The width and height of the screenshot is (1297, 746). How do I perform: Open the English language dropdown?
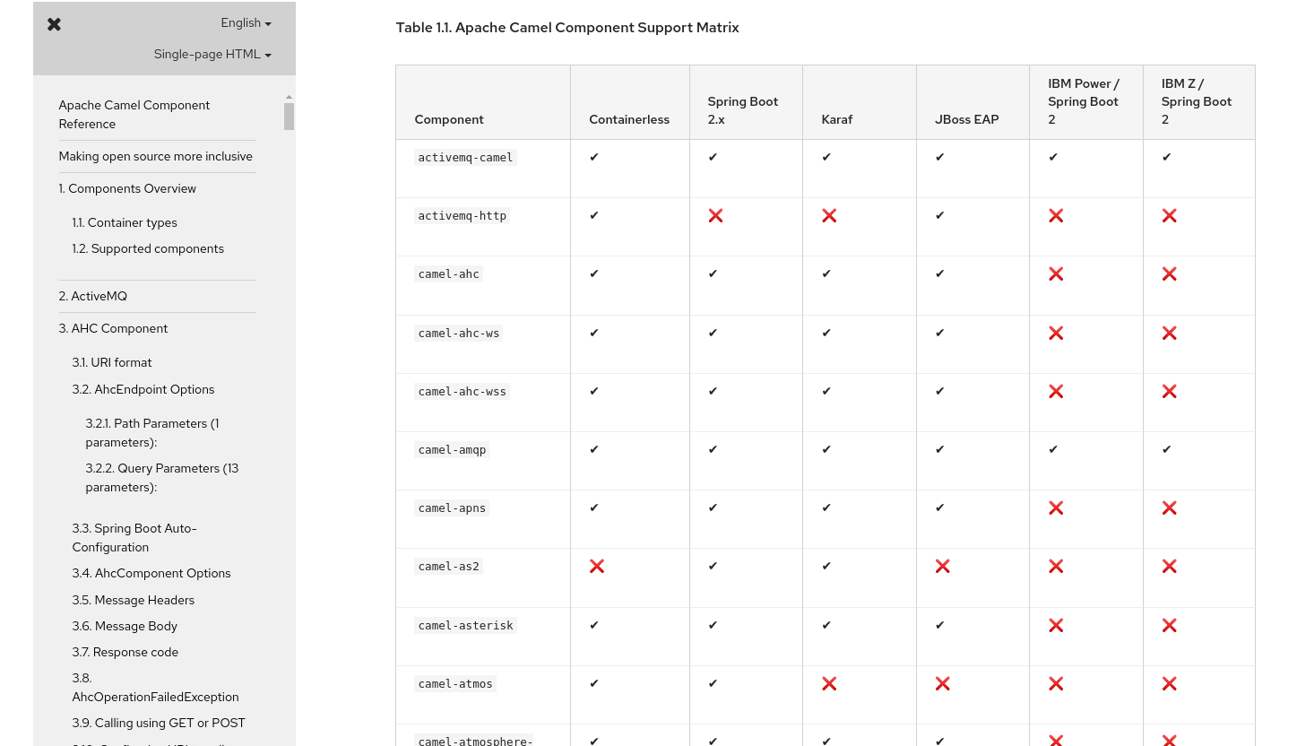(x=246, y=23)
